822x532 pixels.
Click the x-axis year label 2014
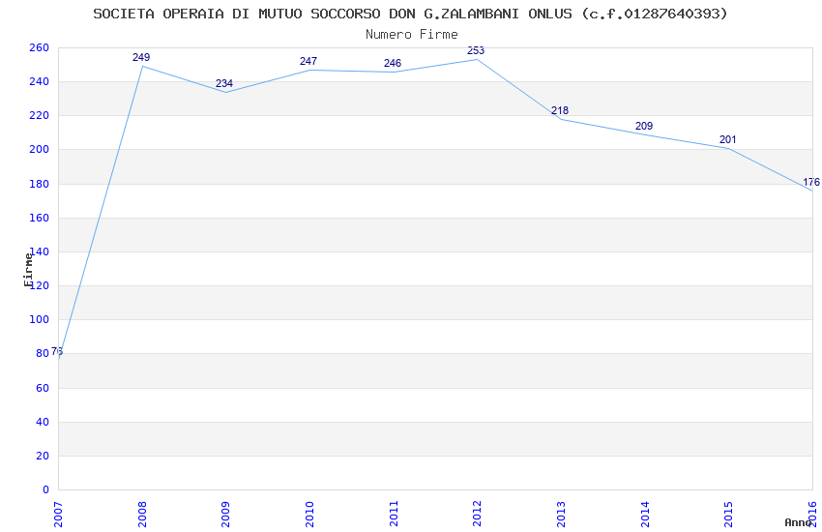click(645, 515)
